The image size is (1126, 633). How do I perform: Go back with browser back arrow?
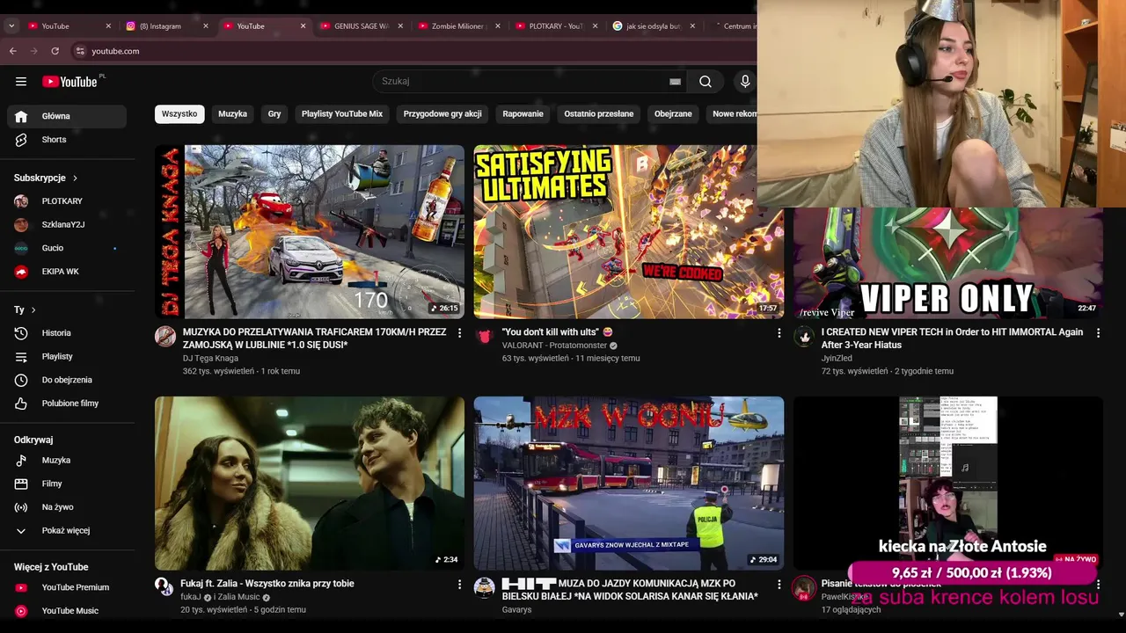tap(12, 51)
